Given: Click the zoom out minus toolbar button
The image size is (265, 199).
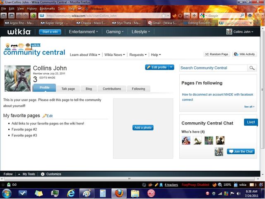Looking at the screenshot, I should click(x=187, y=16).
